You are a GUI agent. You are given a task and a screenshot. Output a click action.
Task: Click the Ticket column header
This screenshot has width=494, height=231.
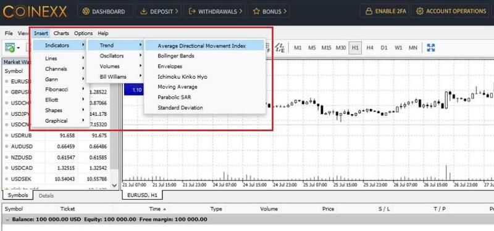(x=67, y=209)
